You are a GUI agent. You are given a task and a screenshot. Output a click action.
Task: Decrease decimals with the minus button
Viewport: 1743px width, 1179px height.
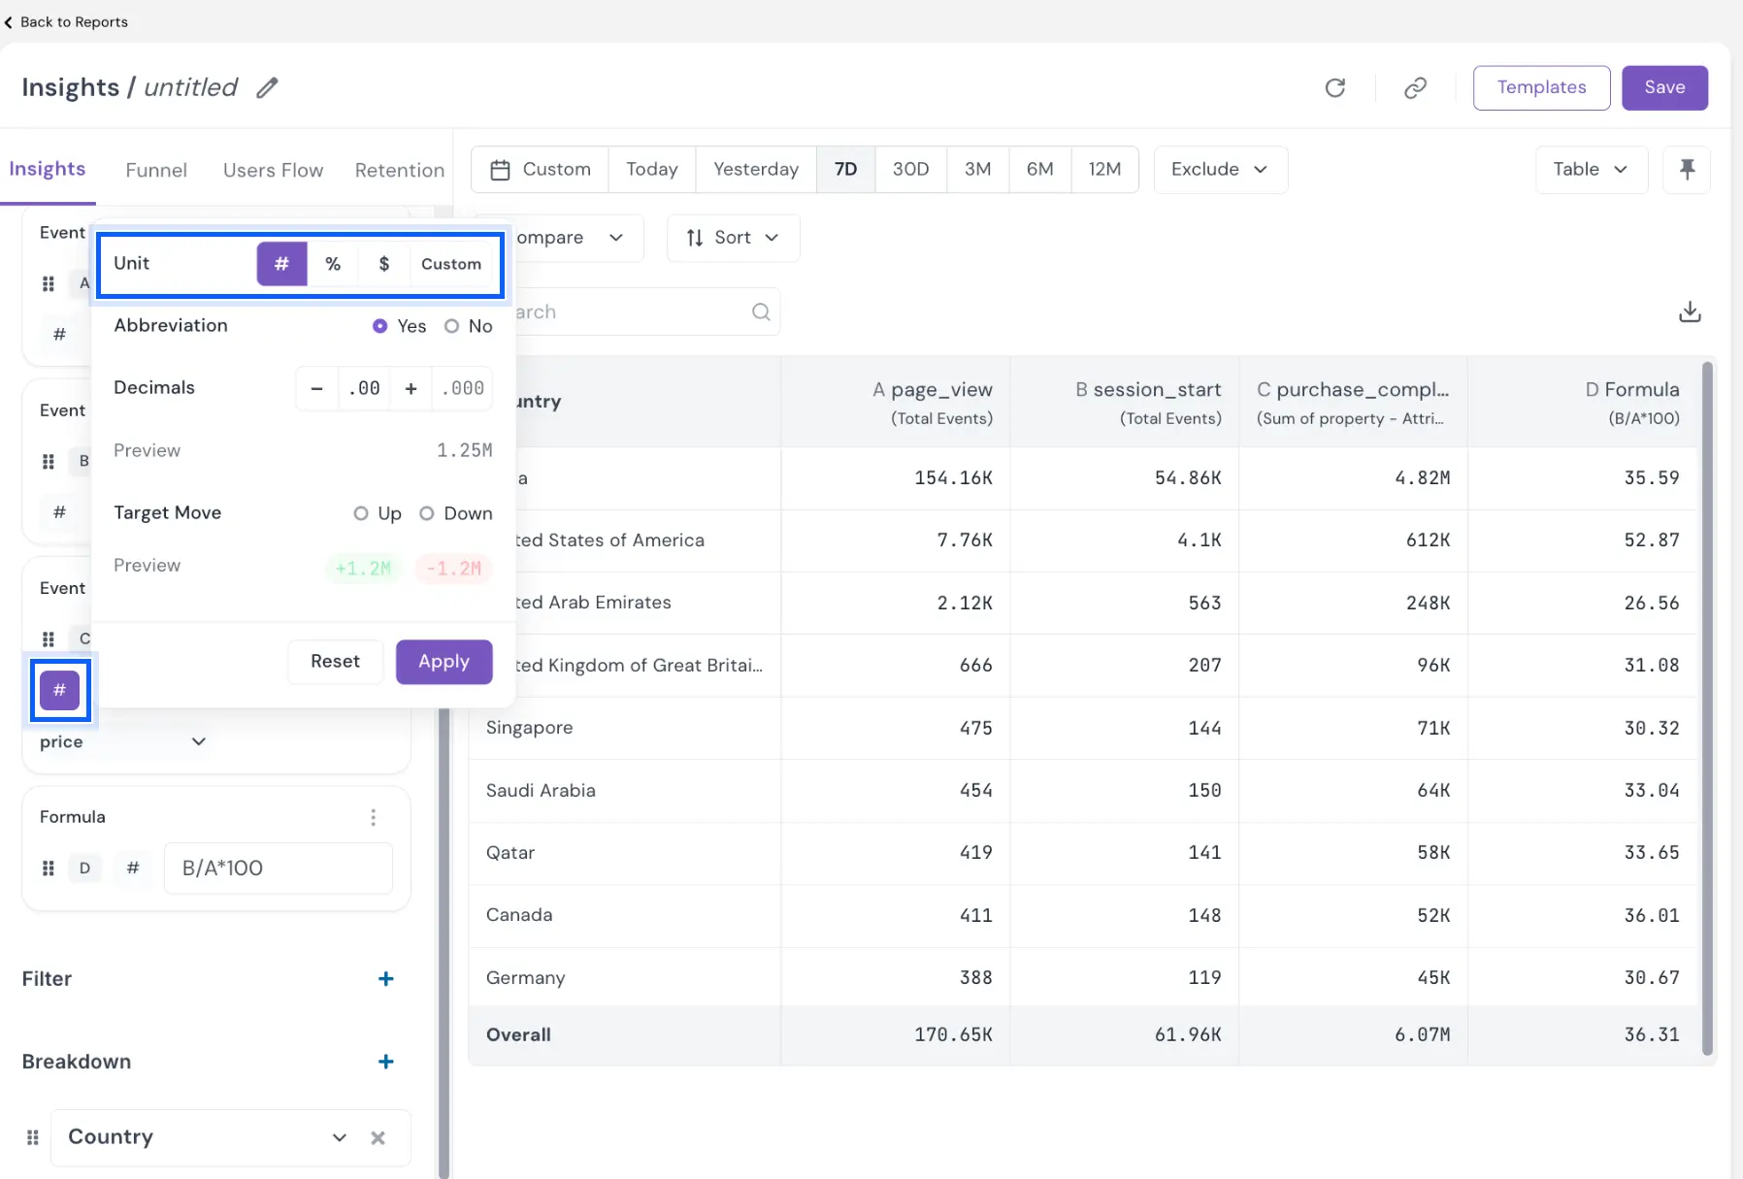[x=316, y=388]
